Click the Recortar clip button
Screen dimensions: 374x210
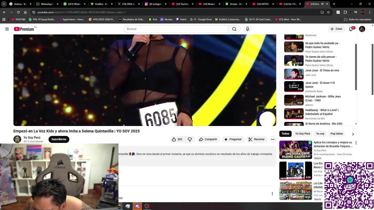coord(256,139)
